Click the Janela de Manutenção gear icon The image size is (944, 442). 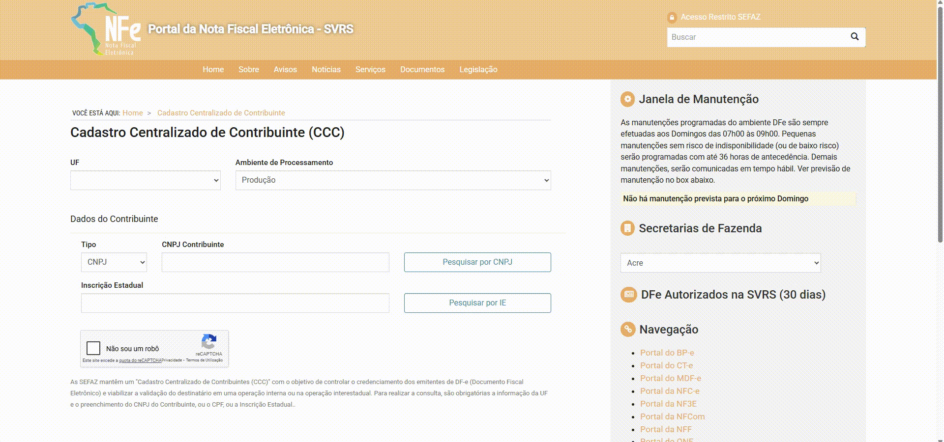tap(627, 99)
